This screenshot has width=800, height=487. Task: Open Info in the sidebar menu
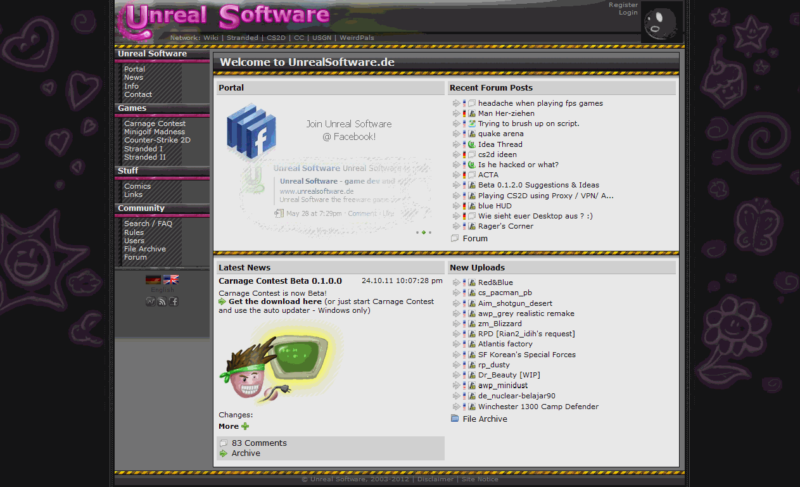point(131,86)
